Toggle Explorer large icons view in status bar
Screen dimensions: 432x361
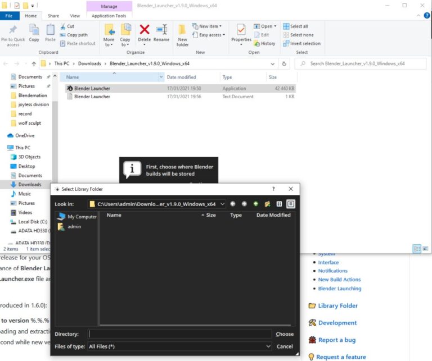tap(425, 248)
